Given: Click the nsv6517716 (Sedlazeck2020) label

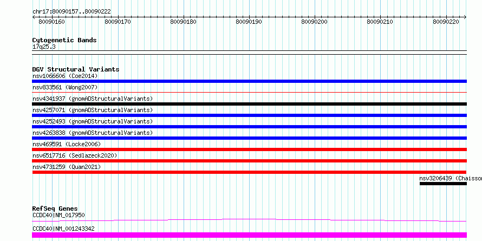Looking at the screenshot, I should [x=75, y=155].
